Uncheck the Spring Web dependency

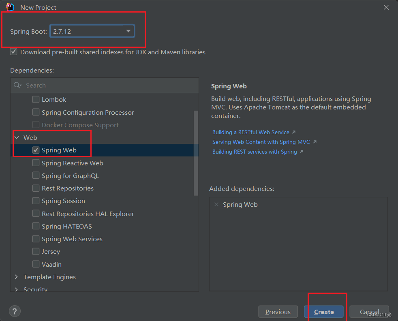click(36, 150)
